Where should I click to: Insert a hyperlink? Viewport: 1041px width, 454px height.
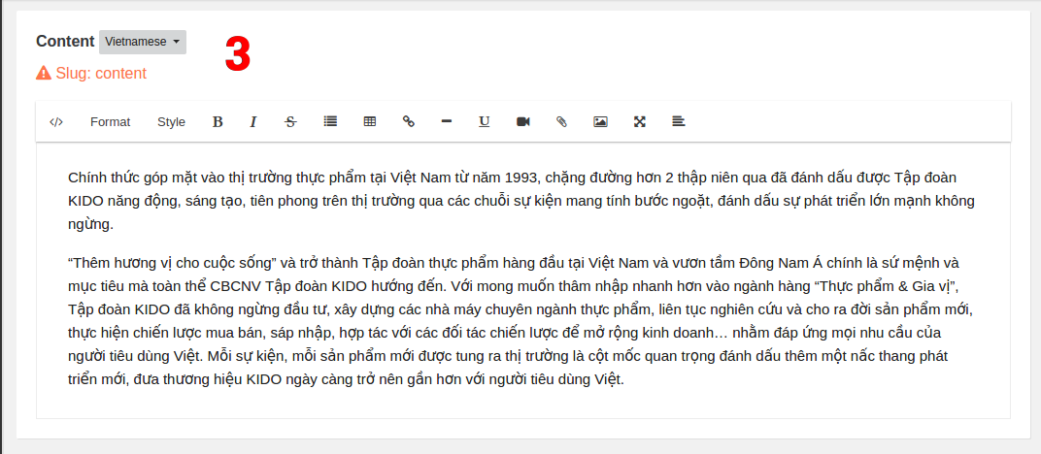coord(409,122)
